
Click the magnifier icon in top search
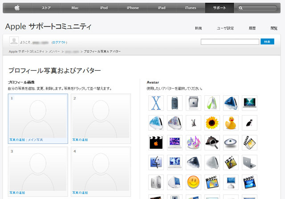tap(240, 8)
